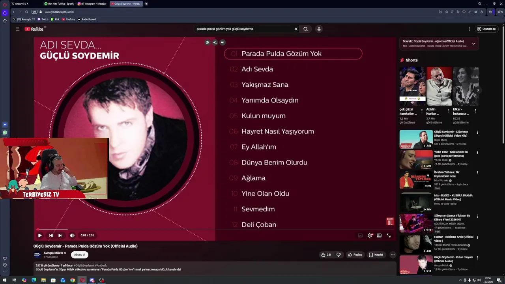Click the Abone Ol watermark in video
Viewport: 505px width, 284px height.
point(390,221)
